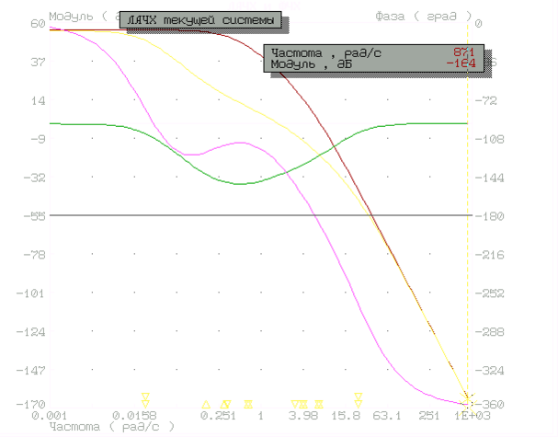Click the left axis tick '-55'
The height and width of the screenshot is (437, 558).
pos(35,216)
